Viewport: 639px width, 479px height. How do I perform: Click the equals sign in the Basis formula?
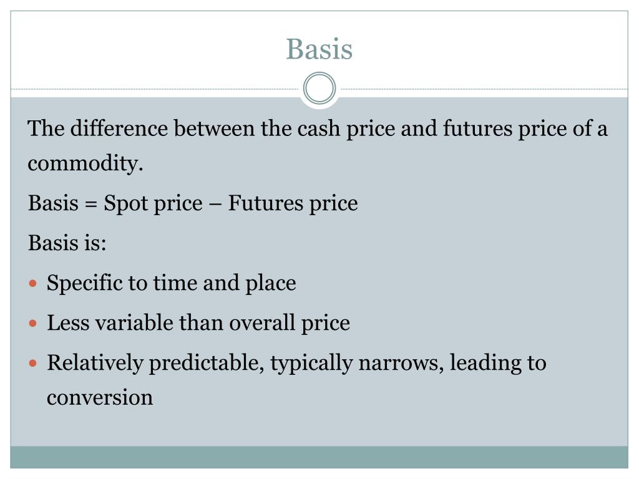tap(91, 204)
